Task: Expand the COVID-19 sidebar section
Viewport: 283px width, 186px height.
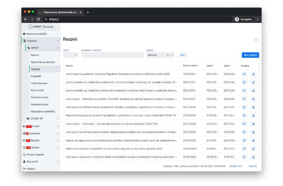Action: coord(58,119)
